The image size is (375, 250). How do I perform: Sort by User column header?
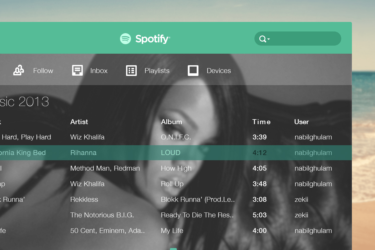tap(301, 122)
